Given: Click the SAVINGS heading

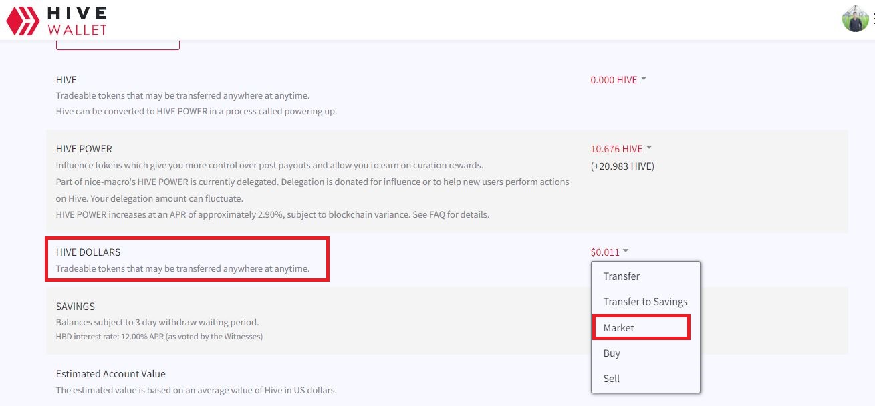Looking at the screenshot, I should coord(76,307).
